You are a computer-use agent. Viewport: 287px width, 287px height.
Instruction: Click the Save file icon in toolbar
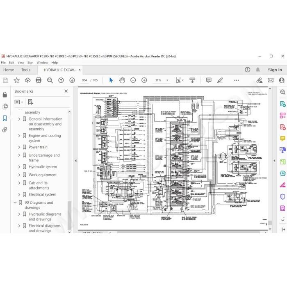point(5,80)
